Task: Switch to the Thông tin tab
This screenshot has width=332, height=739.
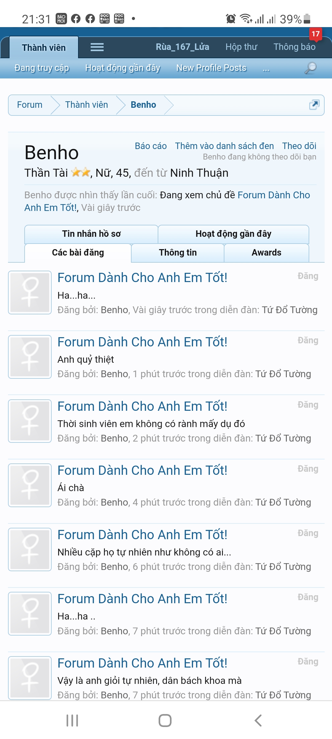Action: (x=178, y=252)
